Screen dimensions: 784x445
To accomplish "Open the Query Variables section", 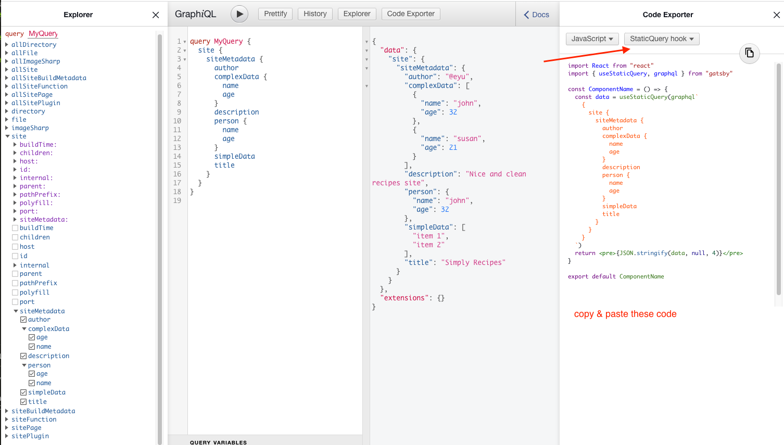I will coord(218,442).
